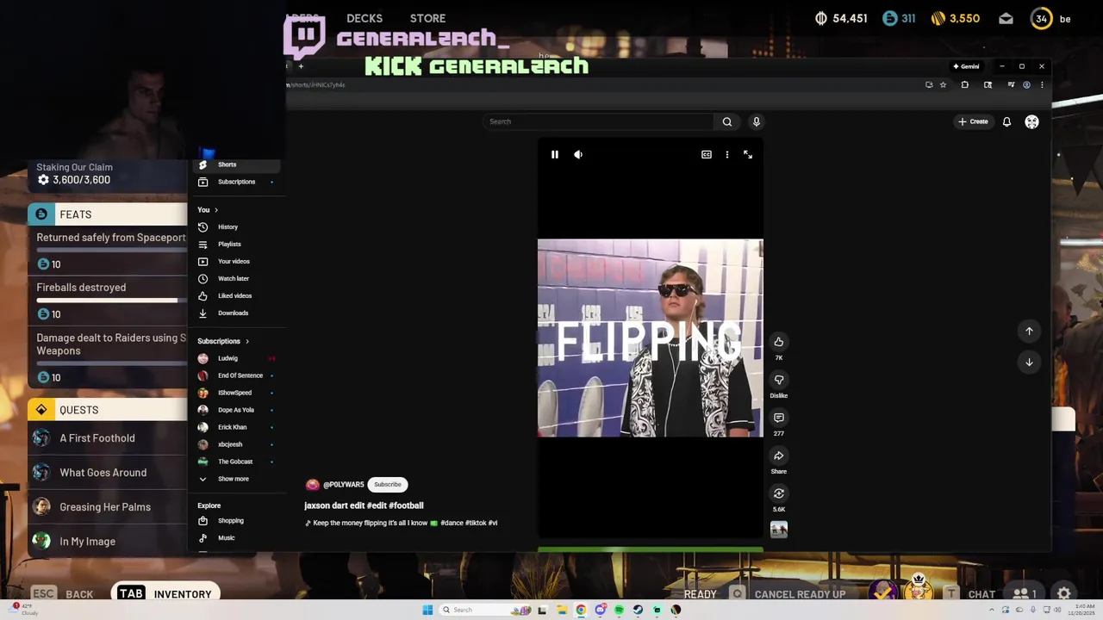Select In My Image quest
Viewport: 1103px width, 620px height.
point(108,542)
